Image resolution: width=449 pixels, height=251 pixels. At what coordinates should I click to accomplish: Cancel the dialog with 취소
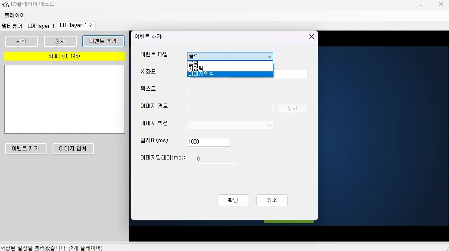(x=272, y=200)
